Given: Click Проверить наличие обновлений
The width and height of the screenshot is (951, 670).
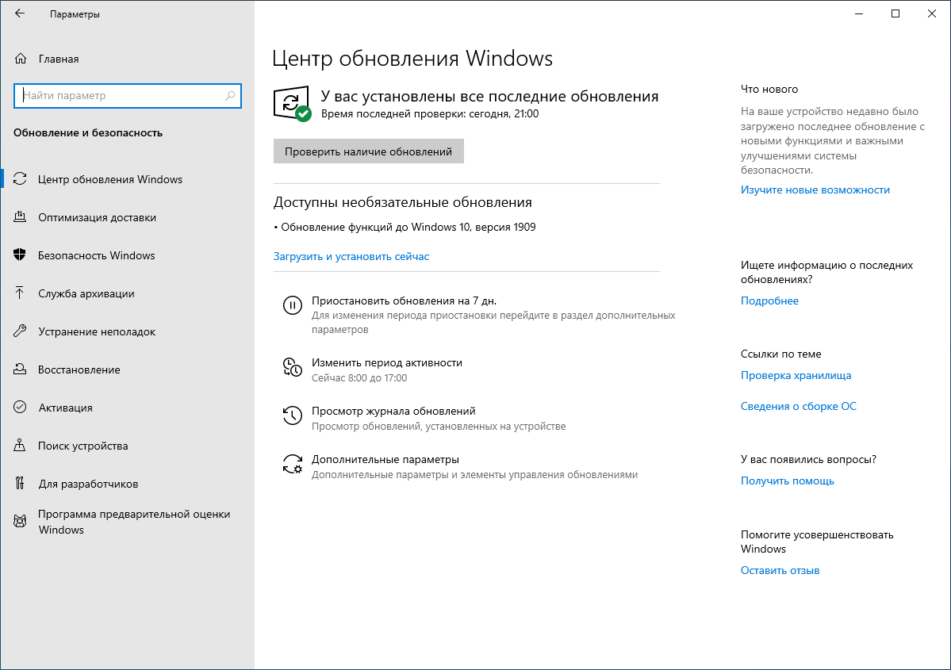Looking at the screenshot, I should (368, 151).
